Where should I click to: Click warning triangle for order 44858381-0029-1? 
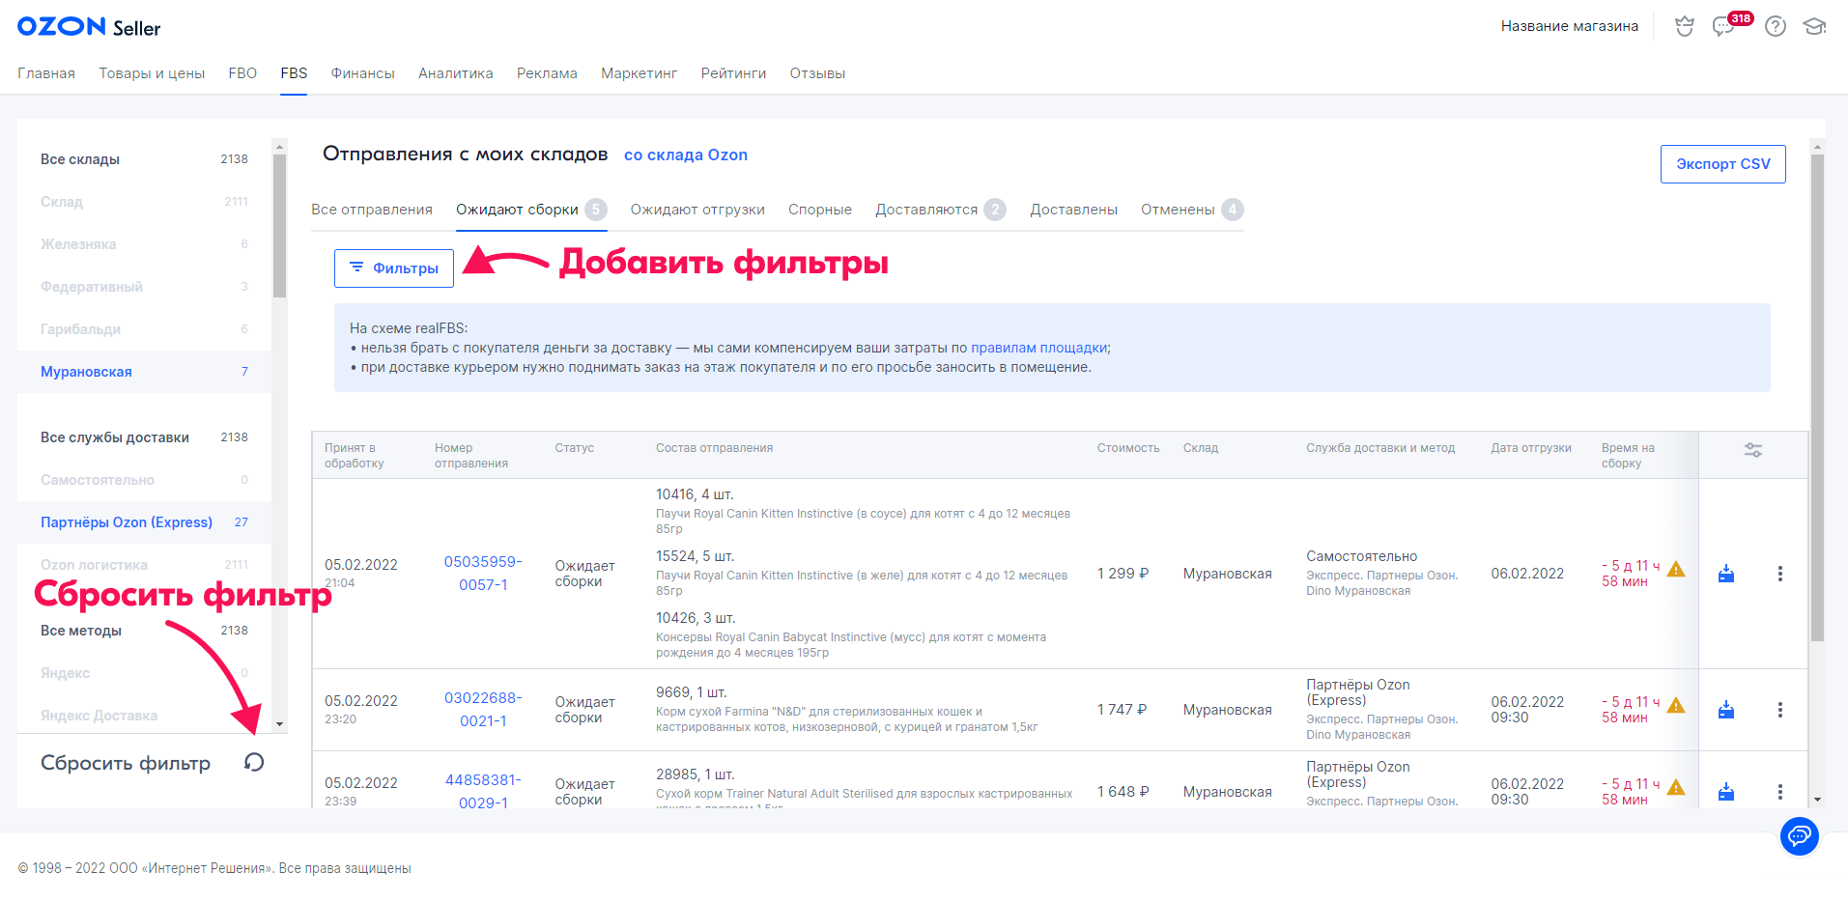coord(1676,787)
